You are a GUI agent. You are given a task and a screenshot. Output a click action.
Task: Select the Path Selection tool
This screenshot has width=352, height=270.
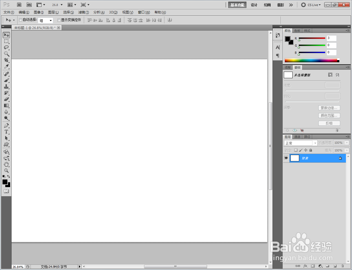click(6, 138)
